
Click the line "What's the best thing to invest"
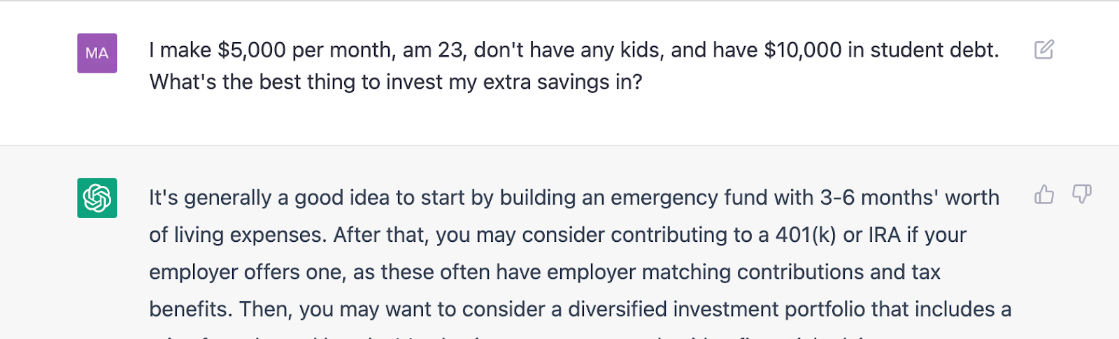[396, 82]
